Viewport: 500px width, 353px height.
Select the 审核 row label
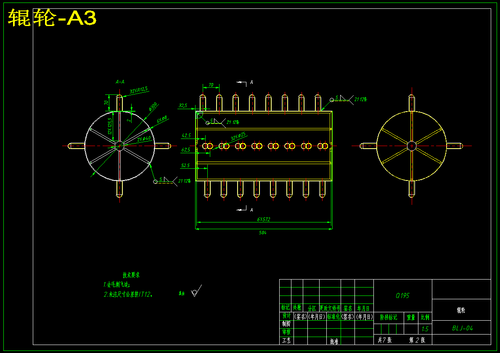(x=286, y=332)
